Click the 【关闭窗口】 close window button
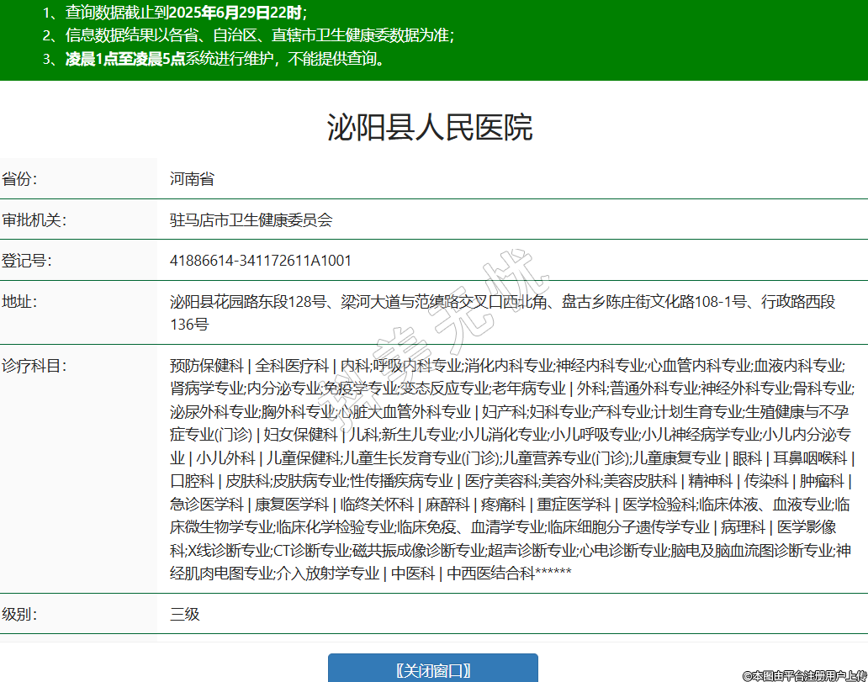The image size is (868, 682). 432,669
